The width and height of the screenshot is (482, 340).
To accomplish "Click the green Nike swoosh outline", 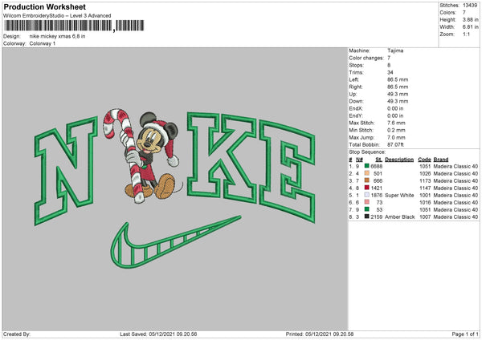I will [176, 241].
